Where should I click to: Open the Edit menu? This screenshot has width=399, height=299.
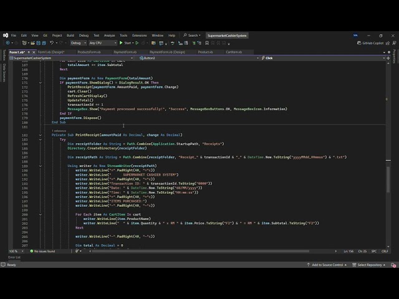click(x=24, y=36)
